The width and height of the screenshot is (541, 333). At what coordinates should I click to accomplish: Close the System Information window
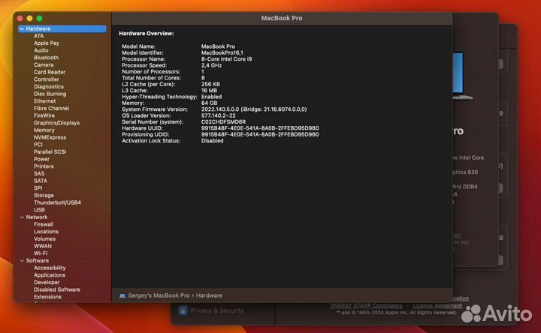[20, 18]
